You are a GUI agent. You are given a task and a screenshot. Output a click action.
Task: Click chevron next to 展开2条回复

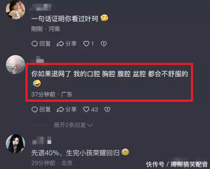(x=90, y=125)
